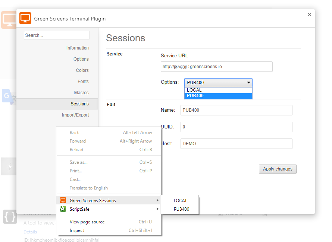The height and width of the screenshot is (242, 332).
Task: Click the Green Screens Sessions menu icon
Action: (x=63, y=200)
